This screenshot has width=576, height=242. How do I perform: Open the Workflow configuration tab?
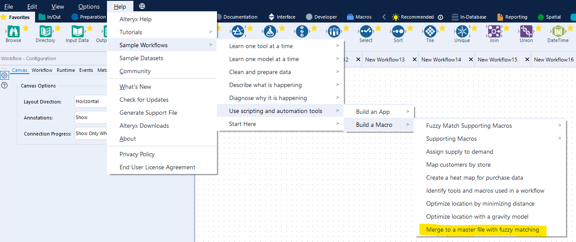[x=42, y=70]
